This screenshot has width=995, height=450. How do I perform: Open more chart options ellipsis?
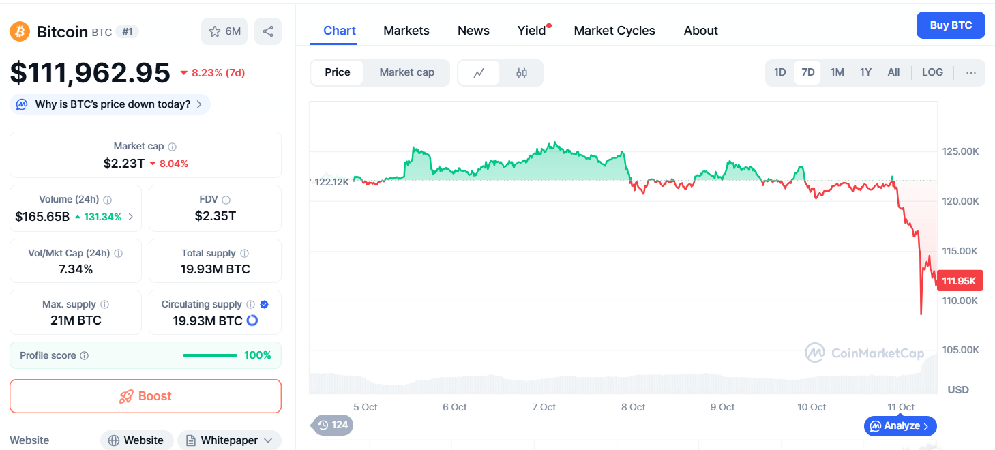pyautogui.click(x=971, y=72)
